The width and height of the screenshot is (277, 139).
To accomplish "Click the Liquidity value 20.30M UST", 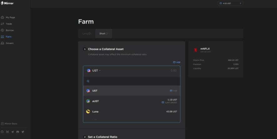I will 233,68.
